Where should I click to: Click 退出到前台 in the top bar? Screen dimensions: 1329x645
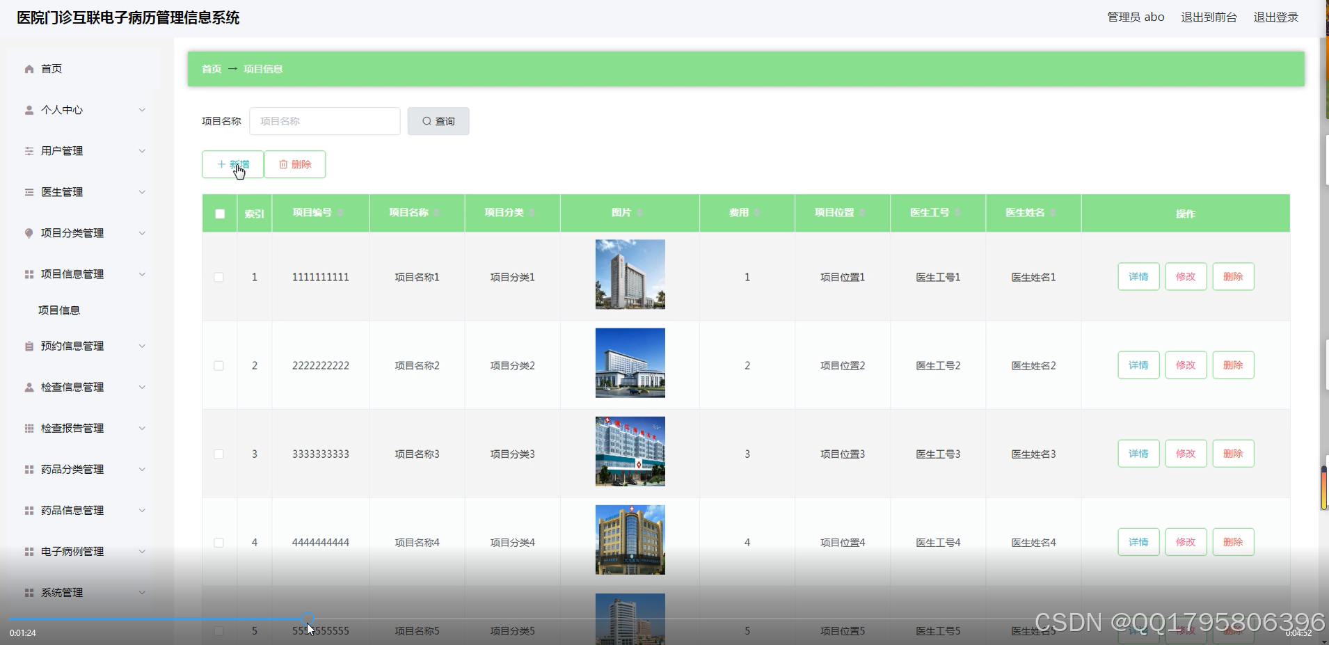(x=1209, y=17)
